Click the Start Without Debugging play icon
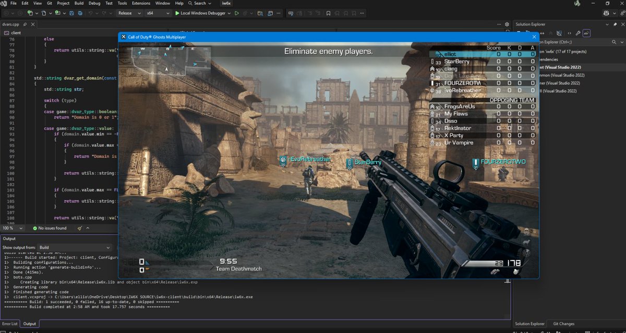Viewport: 626px width, 333px height. pyautogui.click(x=237, y=13)
